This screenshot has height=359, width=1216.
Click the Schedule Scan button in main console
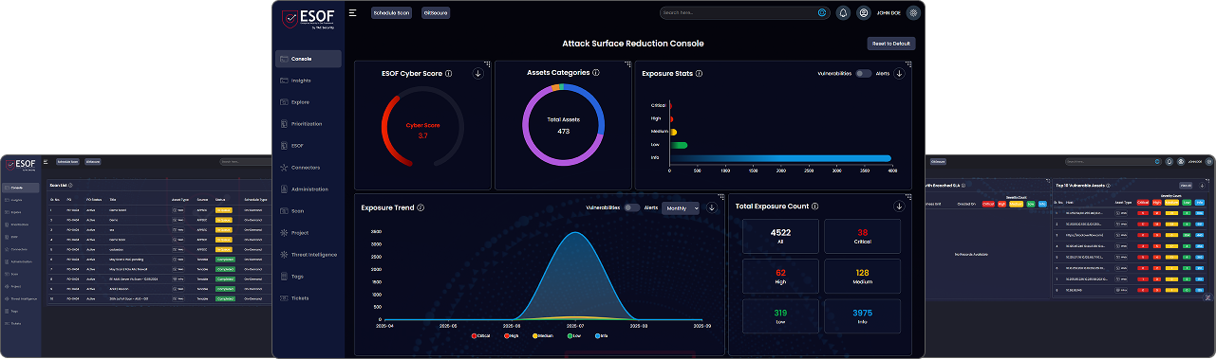coord(391,13)
